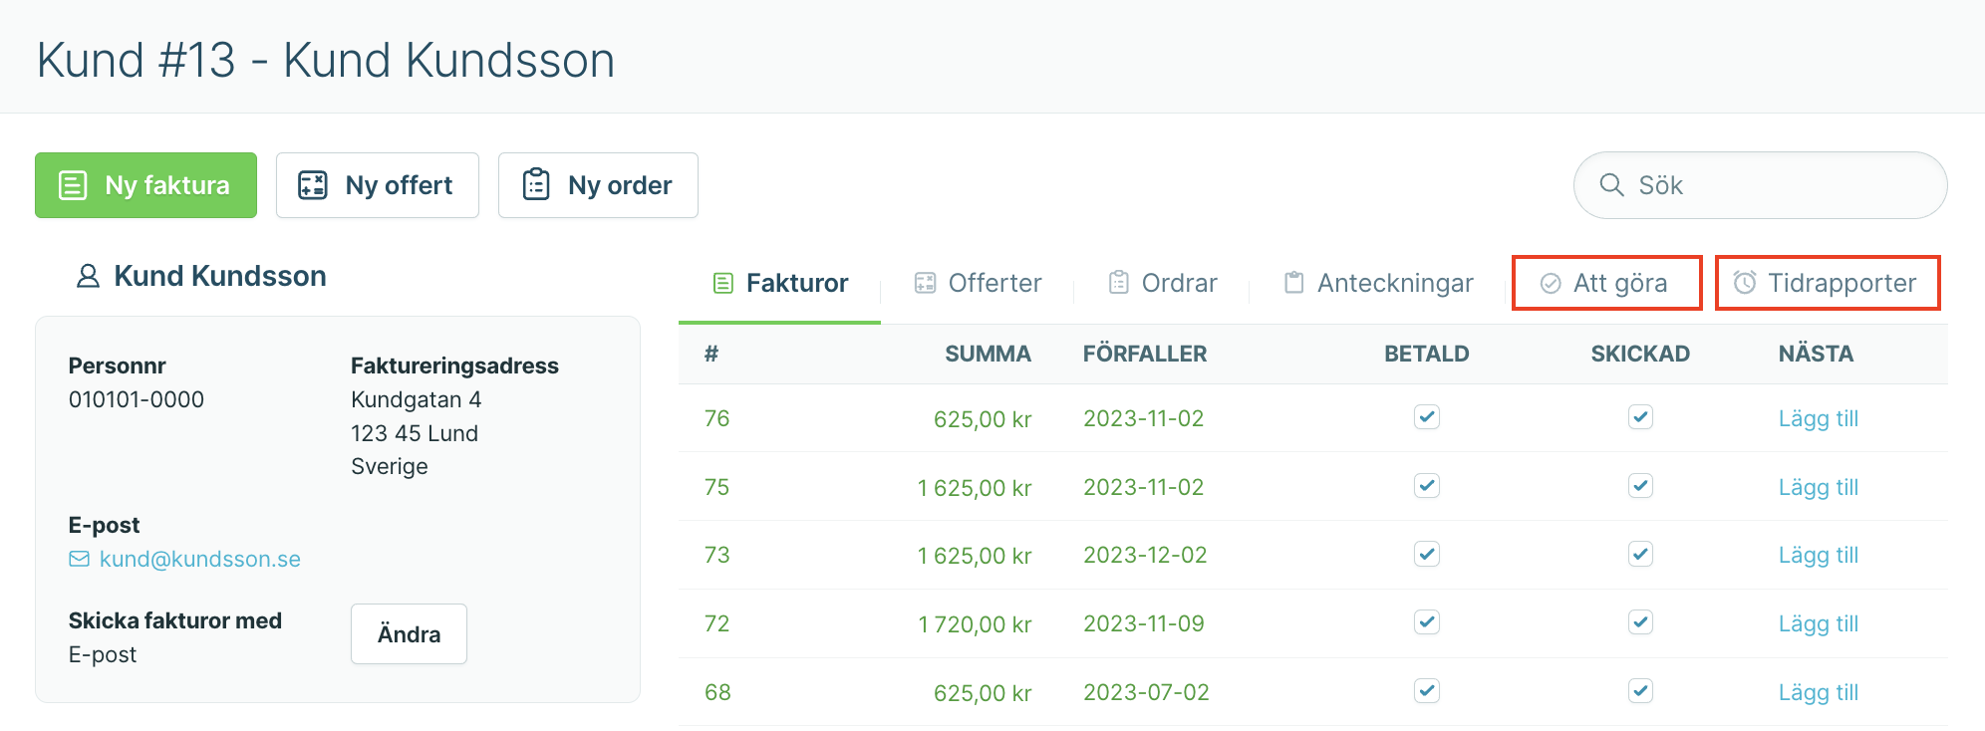This screenshot has height=731, width=1985.
Task: Click the checkmark circle icon on Att göra
Action: coord(1551,284)
